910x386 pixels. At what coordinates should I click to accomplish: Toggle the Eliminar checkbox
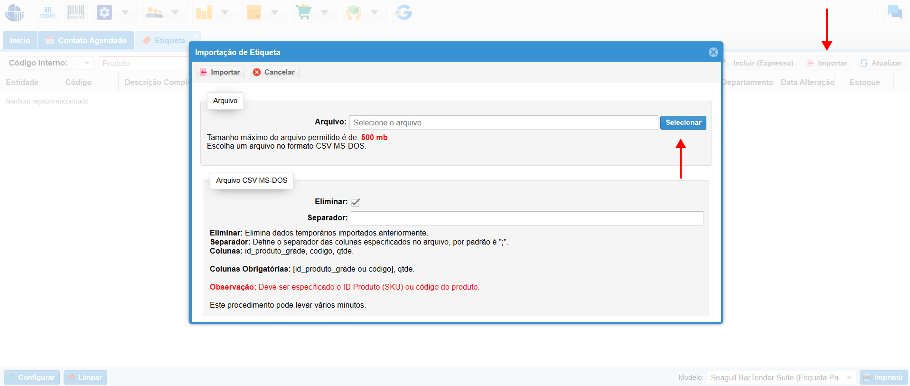(356, 202)
